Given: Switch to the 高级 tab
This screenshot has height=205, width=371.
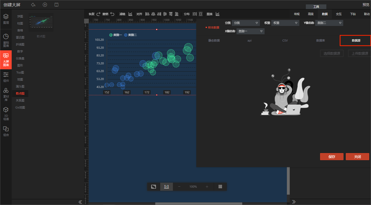Looking at the screenshot, I should pos(311,14).
